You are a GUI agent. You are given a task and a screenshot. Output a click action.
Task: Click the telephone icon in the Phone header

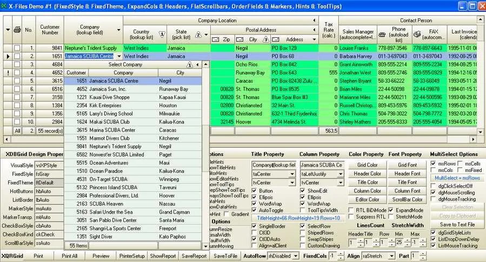tap(382, 35)
